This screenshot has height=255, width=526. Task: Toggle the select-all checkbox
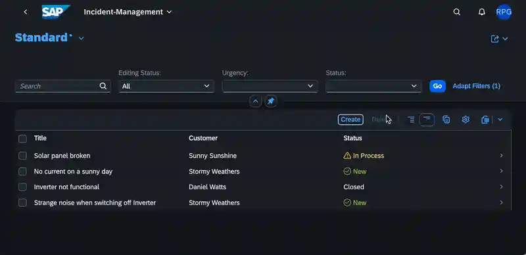[x=22, y=139]
